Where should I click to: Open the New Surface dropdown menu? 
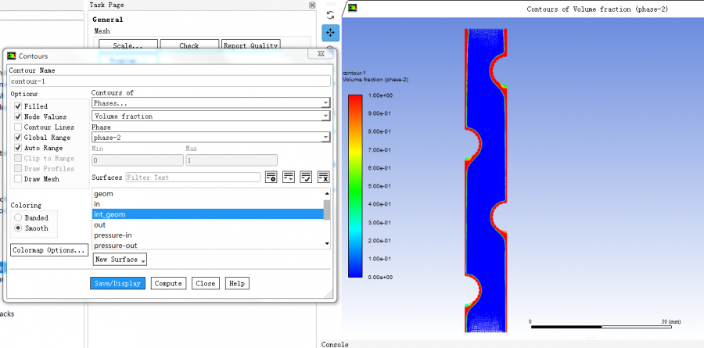120,260
